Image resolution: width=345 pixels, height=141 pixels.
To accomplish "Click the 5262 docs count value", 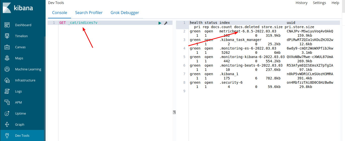I will (x=226, y=53).
